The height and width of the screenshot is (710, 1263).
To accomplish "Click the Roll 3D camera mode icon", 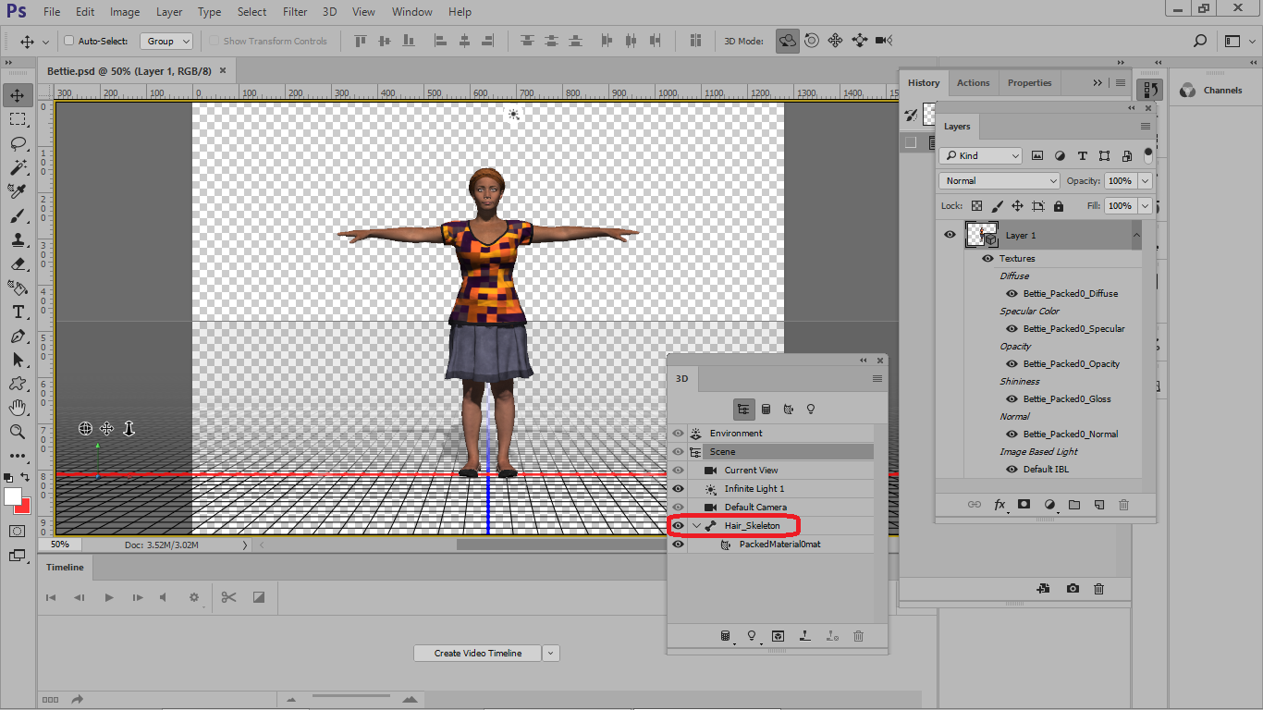I will tap(812, 41).
